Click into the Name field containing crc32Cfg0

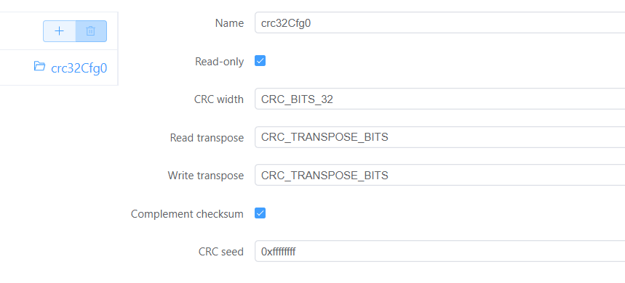[439, 22]
